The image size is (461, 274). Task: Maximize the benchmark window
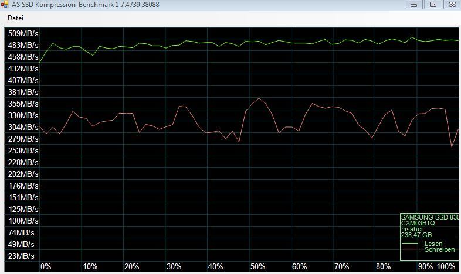(433, 5)
